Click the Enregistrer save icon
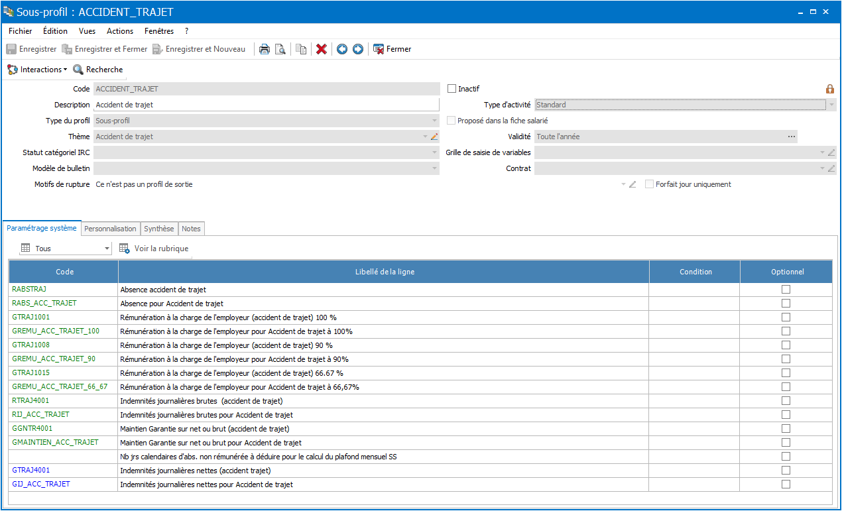 click(11, 49)
